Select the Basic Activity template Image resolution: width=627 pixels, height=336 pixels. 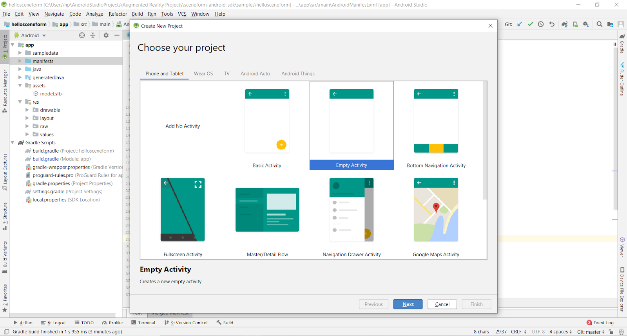(267, 126)
